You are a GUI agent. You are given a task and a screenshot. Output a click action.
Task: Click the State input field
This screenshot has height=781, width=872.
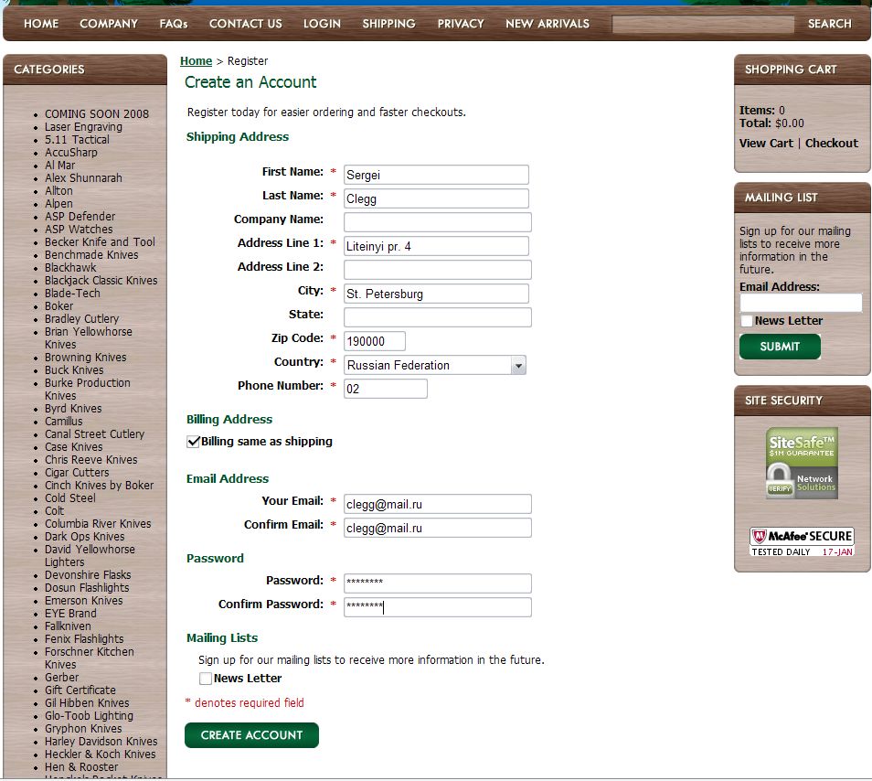click(437, 317)
